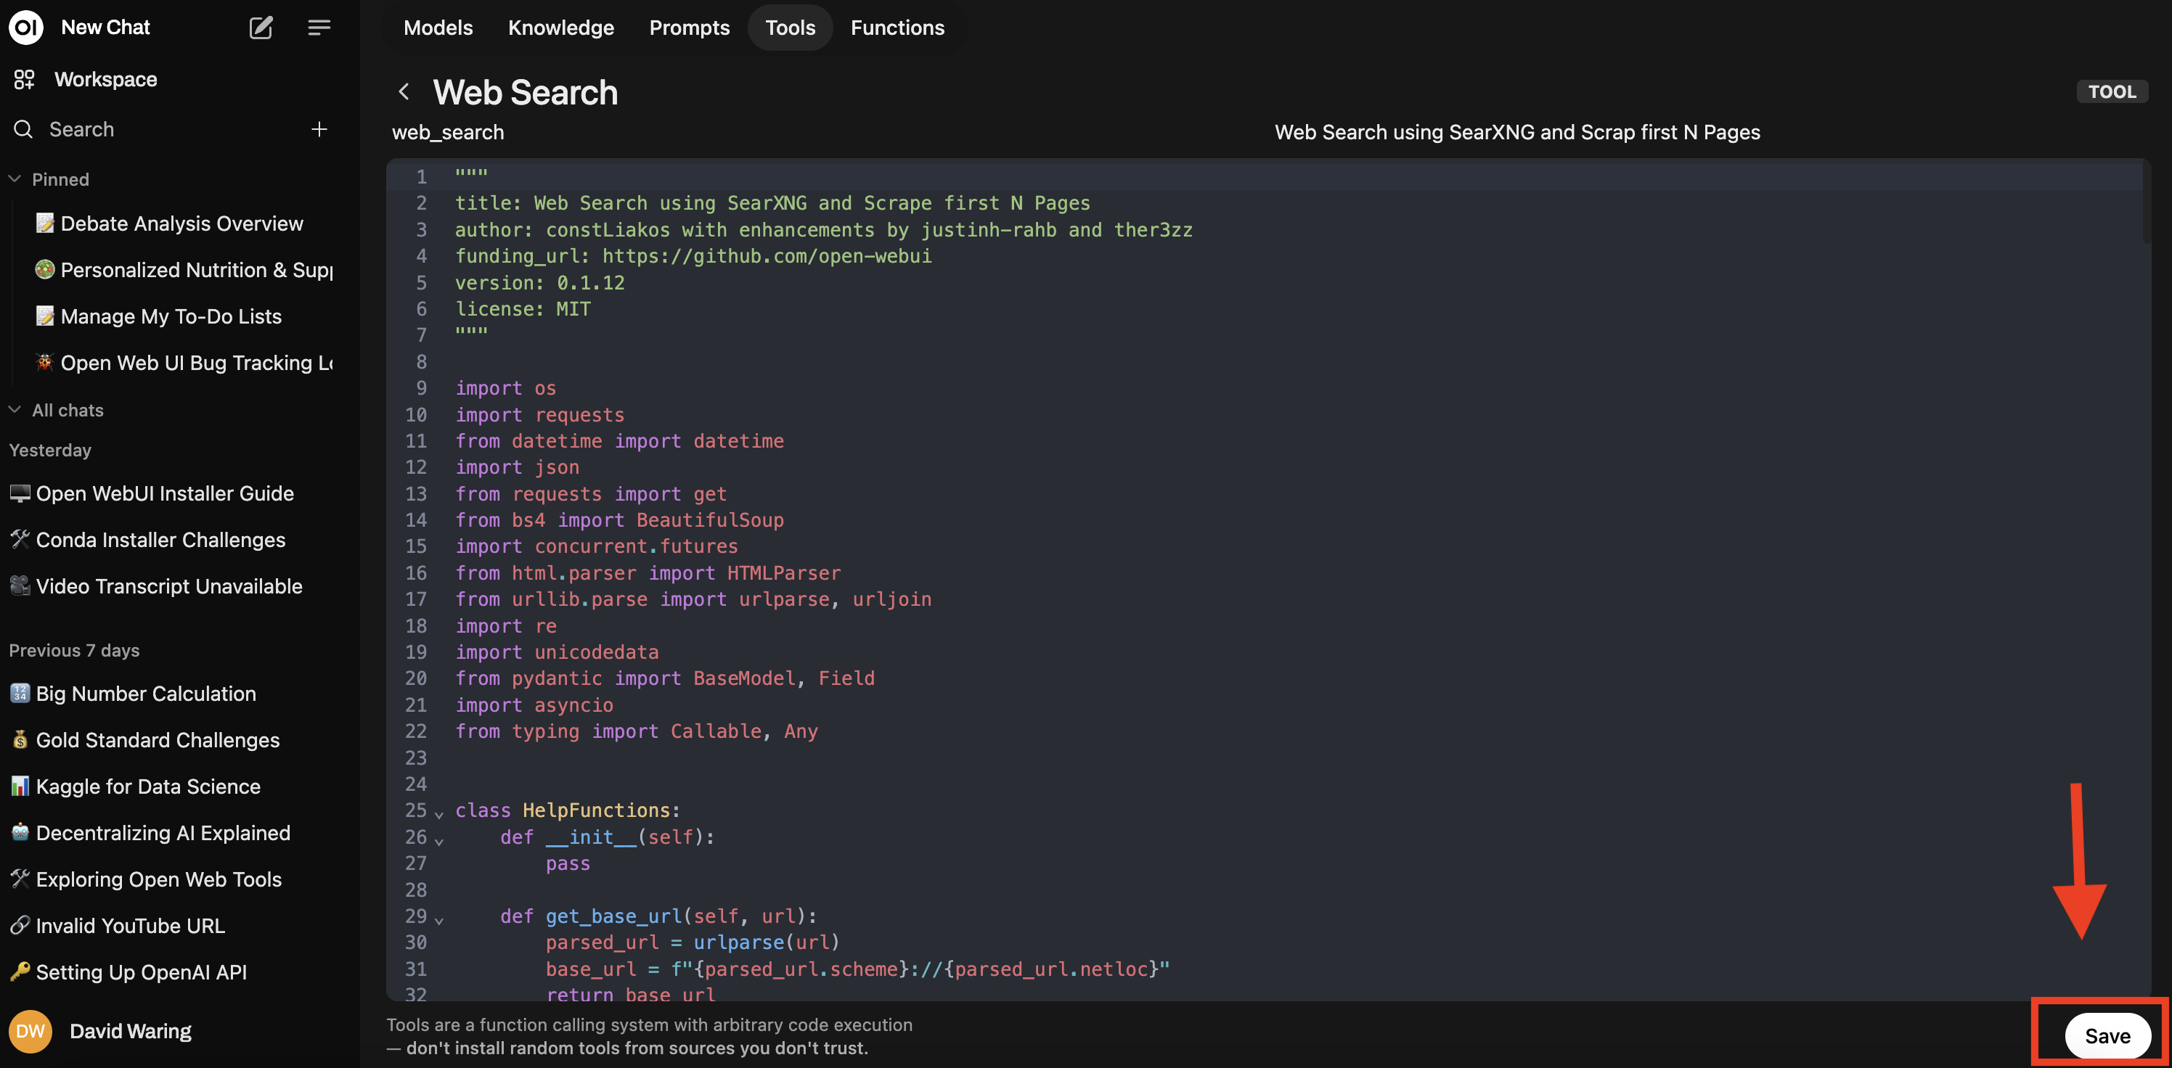Screen dimensions: 2172x1068
Task: Open Open Web UI Bug Tracking chat
Action: [x=184, y=363]
